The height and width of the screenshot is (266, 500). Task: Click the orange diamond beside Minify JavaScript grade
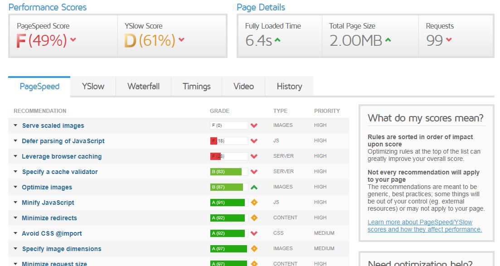(254, 203)
